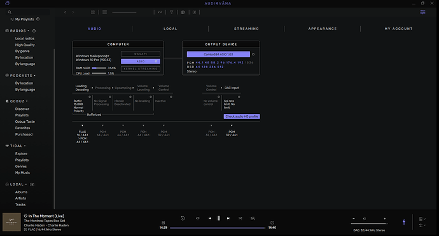Open Loading Decoding settings circle icon
439x236 pixels.
coord(90,97)
